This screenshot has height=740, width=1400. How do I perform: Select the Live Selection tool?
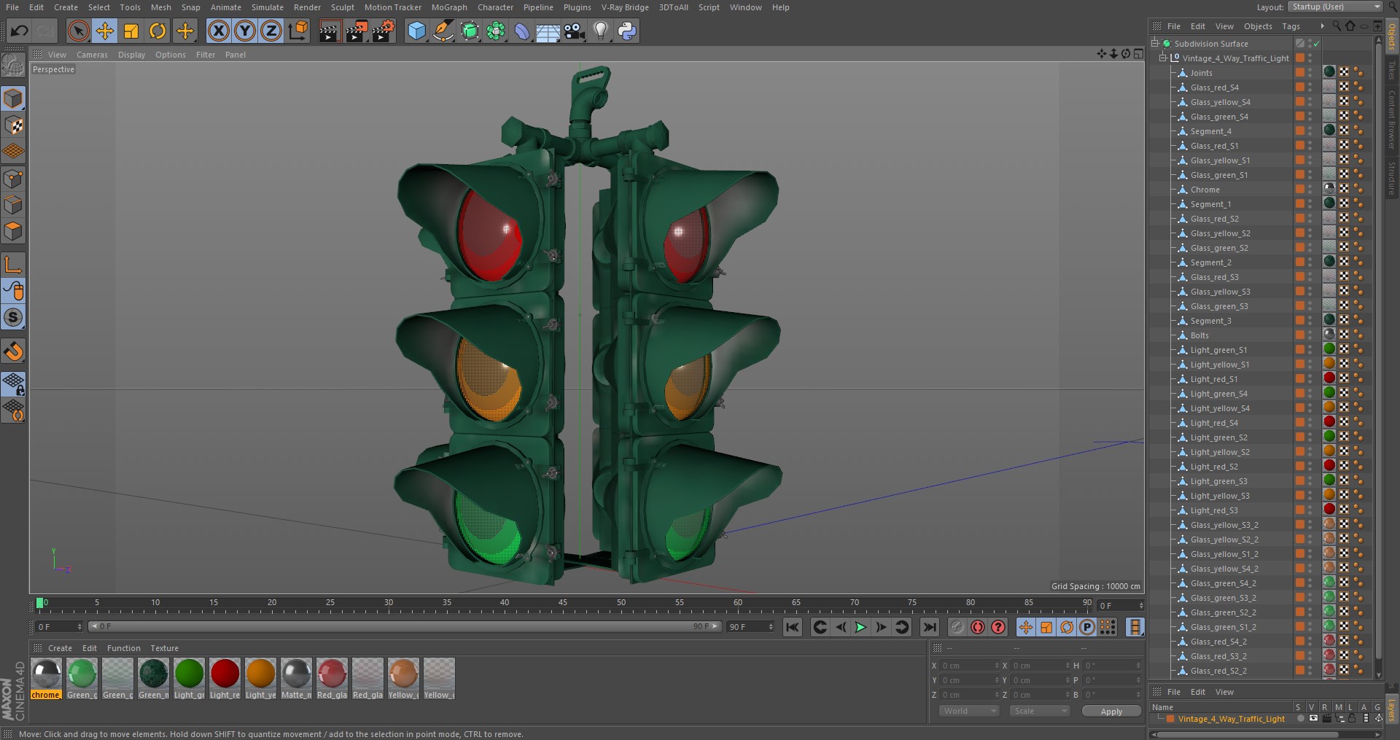78,31
